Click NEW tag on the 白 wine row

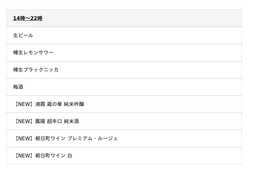click(23, 156)
